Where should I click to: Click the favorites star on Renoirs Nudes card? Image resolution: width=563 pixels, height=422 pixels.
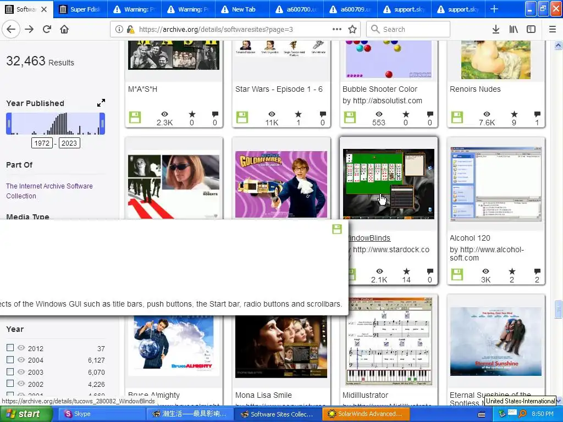(514, 114)
